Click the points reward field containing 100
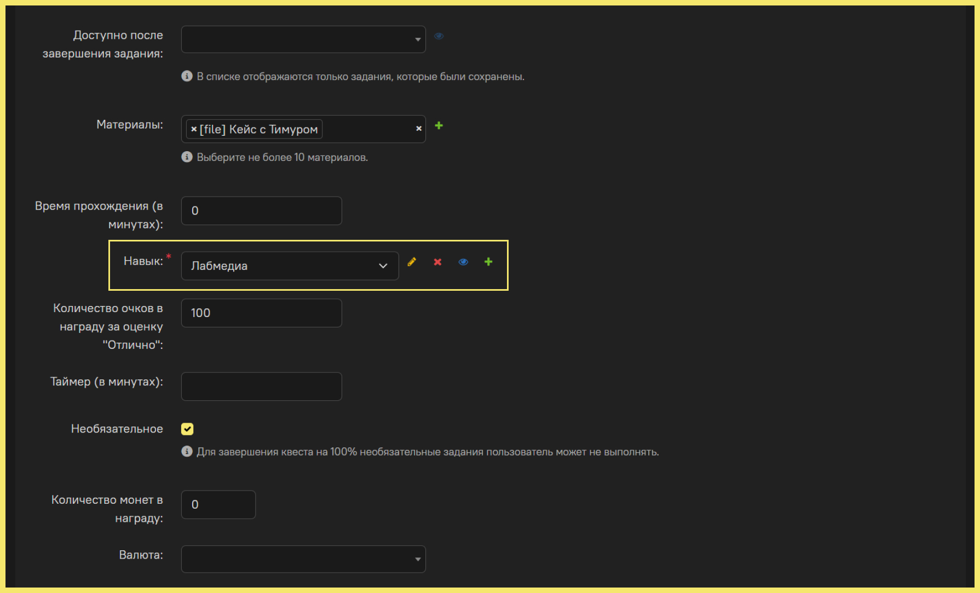 tap(262, 313)
